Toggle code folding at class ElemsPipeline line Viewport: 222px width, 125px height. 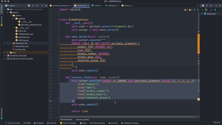(x=59, y=20)
